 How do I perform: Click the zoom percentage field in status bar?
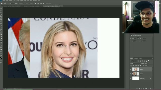5,89
